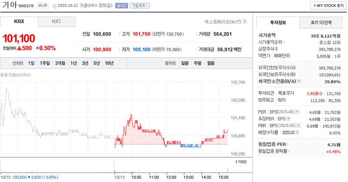Select 3개월 chart period link

click(x=60, y=63)
